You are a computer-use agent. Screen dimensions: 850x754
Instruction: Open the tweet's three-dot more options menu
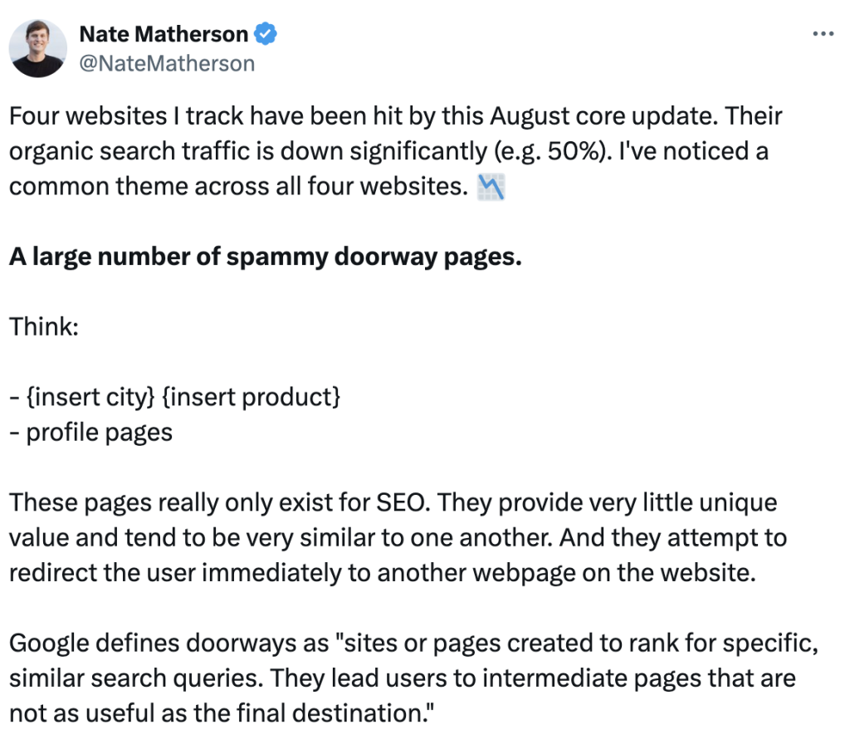[x=822, y=35]
